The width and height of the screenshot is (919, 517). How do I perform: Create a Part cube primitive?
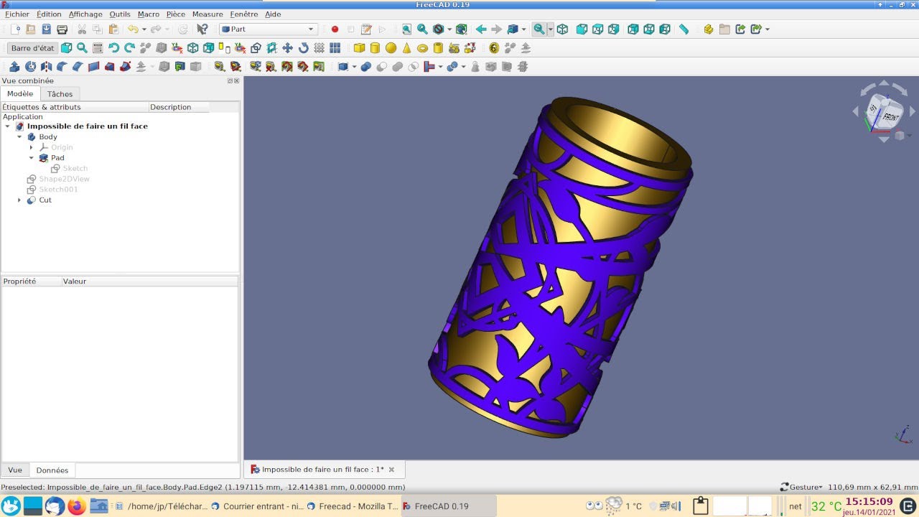pyautogui.click(x=359, y=48)
